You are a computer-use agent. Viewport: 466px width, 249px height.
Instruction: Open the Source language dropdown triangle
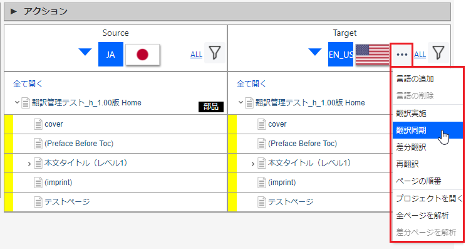tap(85, 52)
